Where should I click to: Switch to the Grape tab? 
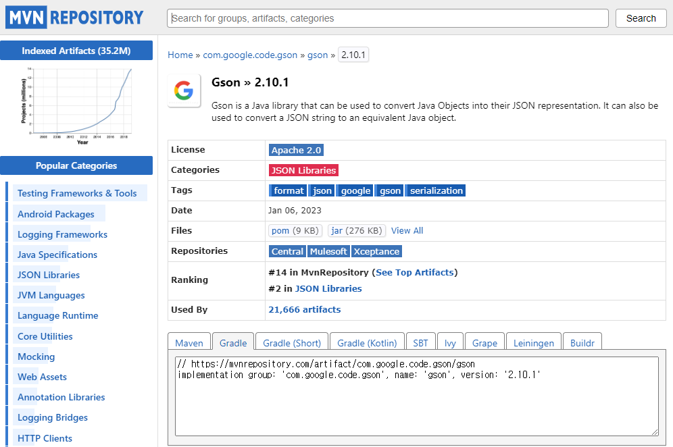click(484, 343)
